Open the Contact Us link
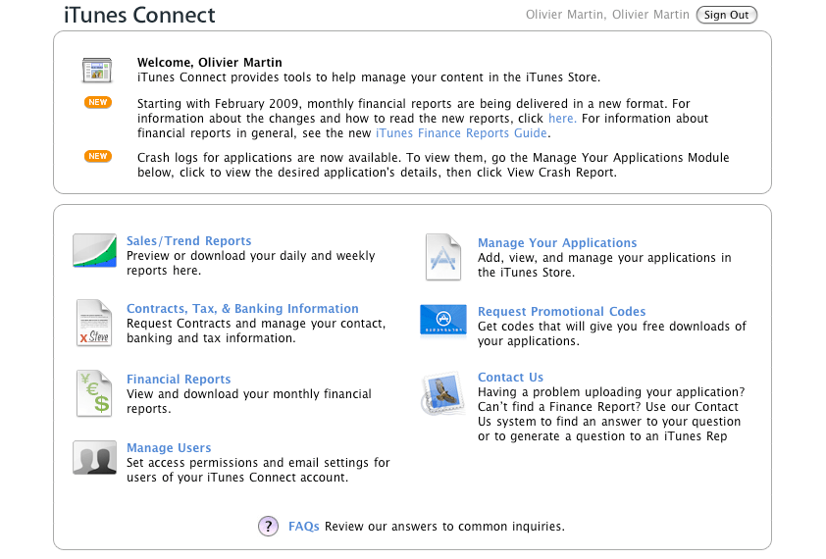The image size is (826, 559). click(x=510, y=378)
